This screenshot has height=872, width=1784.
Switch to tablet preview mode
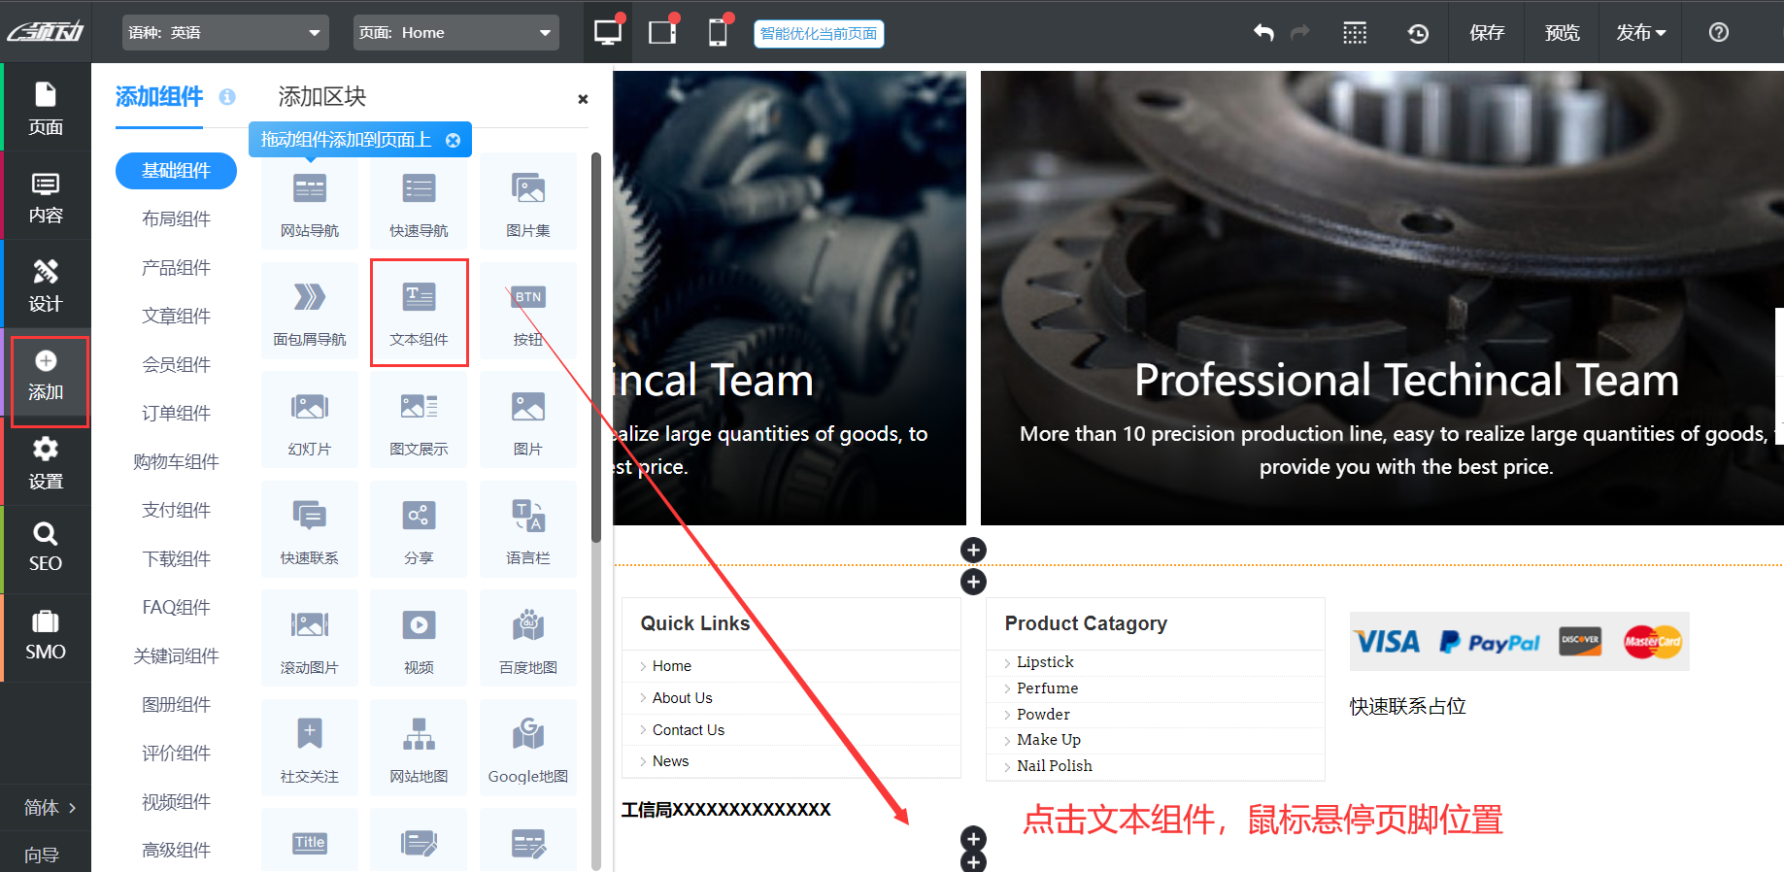pyautogui.click(x=662, y=32)
